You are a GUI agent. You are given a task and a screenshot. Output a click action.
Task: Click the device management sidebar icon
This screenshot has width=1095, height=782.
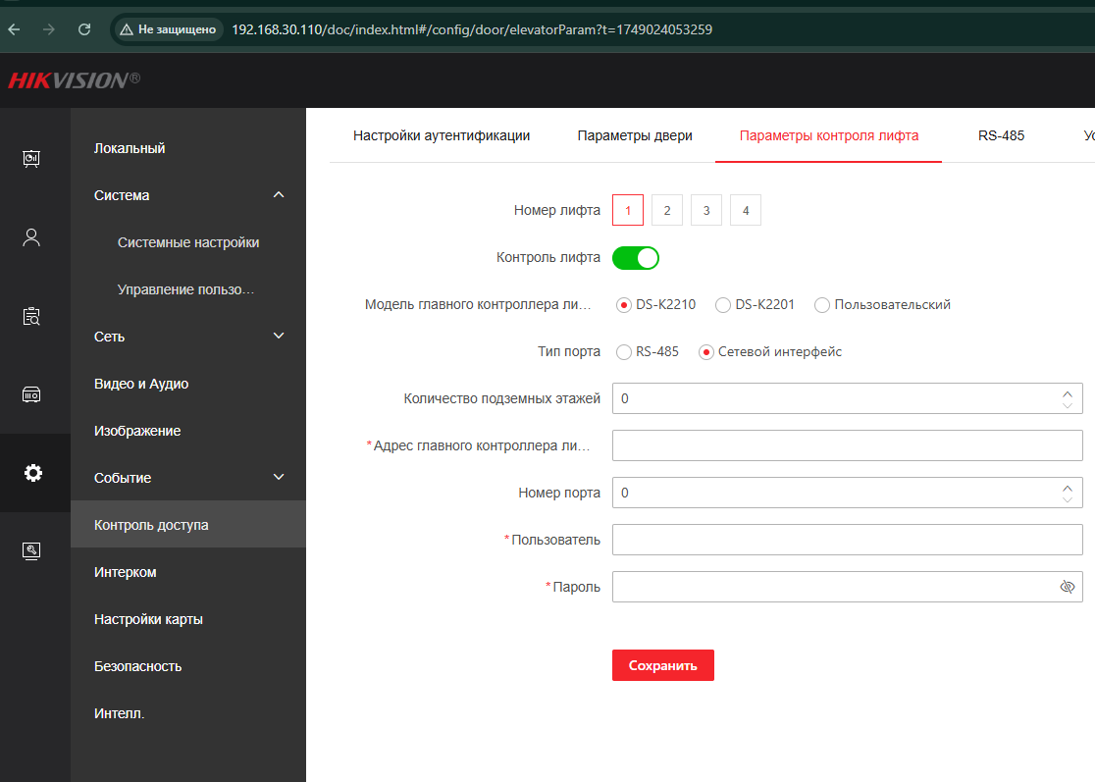coord(31,394)
